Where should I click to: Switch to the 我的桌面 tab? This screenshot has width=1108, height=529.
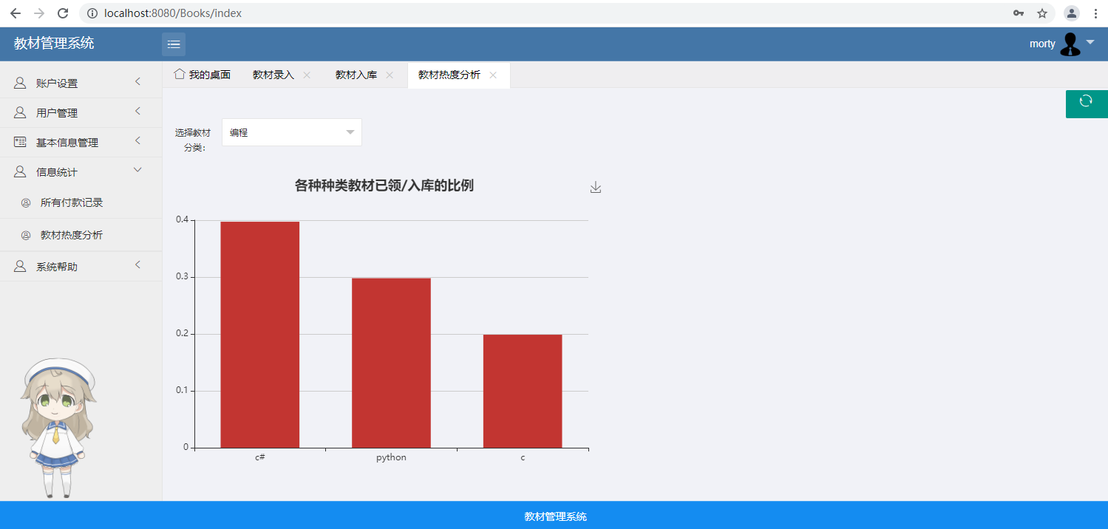click(x=203, y=75)
